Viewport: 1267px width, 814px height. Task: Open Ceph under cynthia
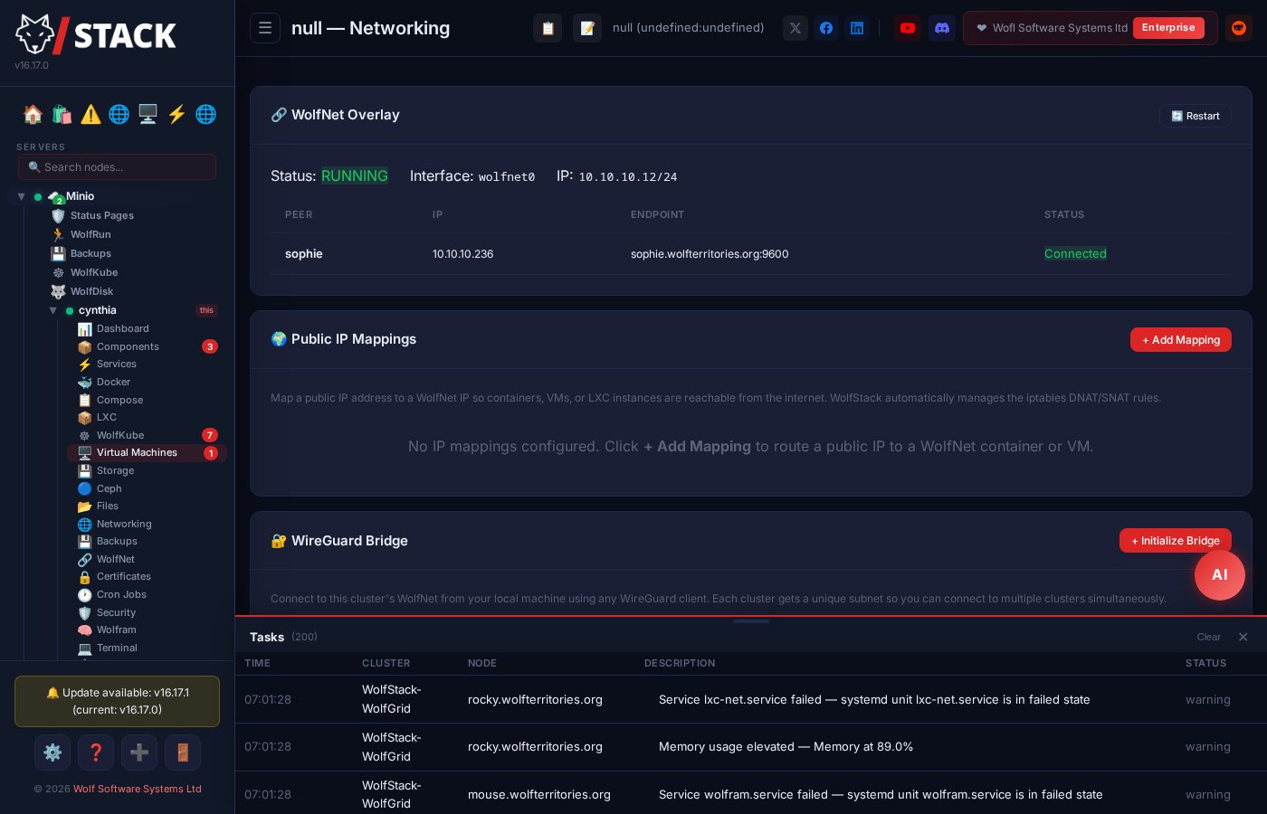click(x=109, y=488)
